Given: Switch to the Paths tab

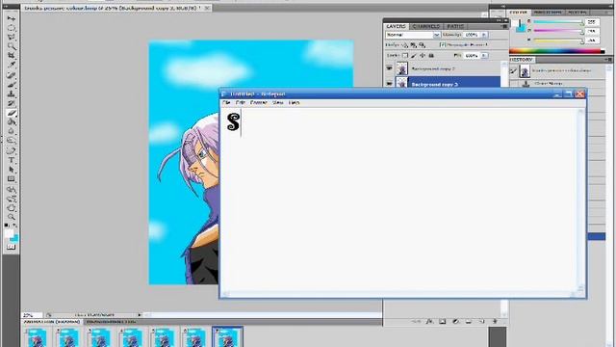Looking at the screenshot, I should pos(455,26).
